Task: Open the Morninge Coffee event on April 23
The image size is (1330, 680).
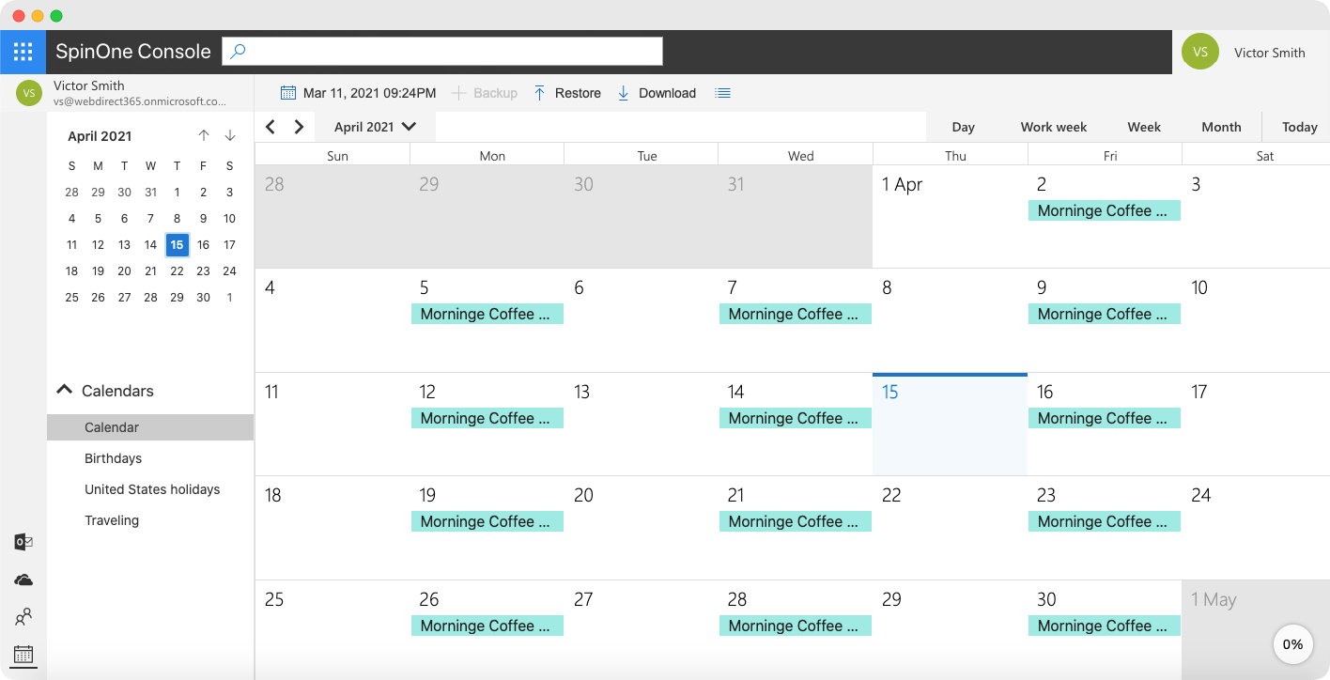Action: (1105, 522)
